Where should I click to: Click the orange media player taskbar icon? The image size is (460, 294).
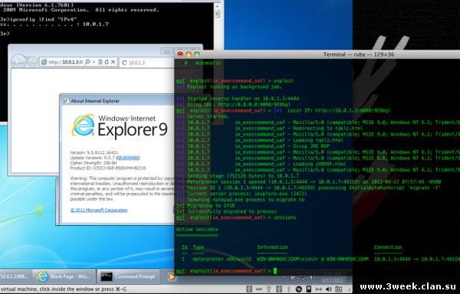point(172,276)
